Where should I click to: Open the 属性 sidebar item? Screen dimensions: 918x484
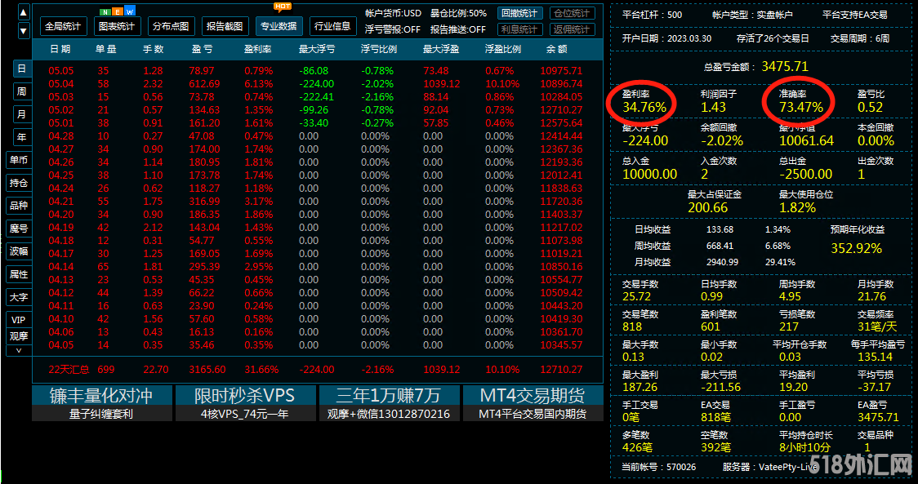click(19, 274)
